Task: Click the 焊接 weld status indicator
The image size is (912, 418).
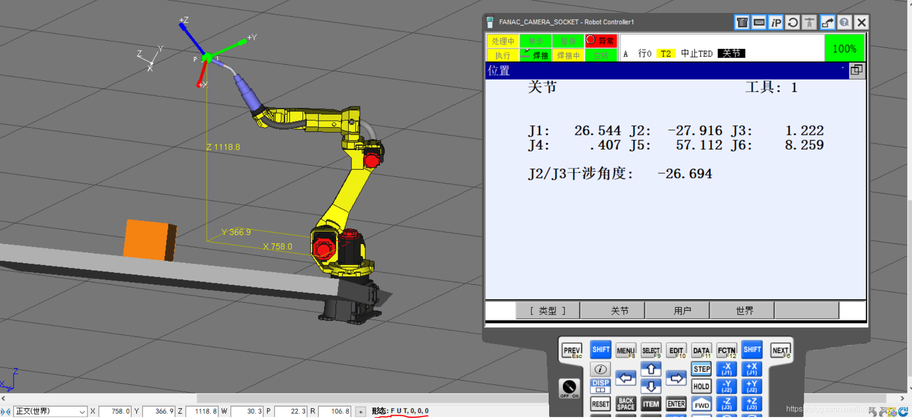Action: [536, 55]
